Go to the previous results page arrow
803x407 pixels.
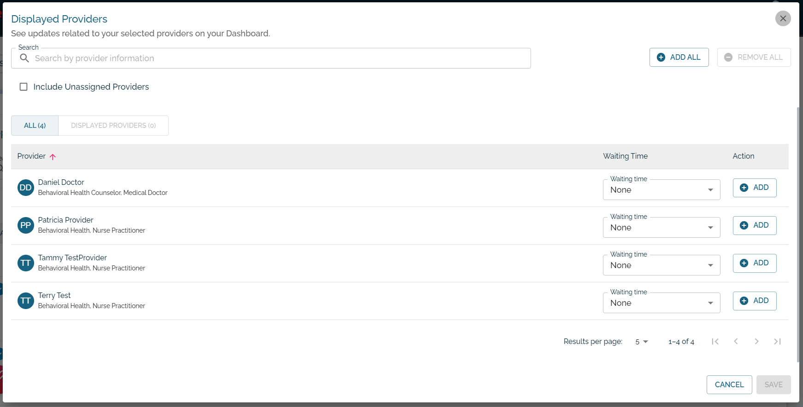click(736, 341)
